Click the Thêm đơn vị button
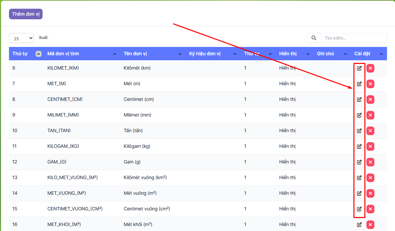Image resolution: width=395 pixels, height=231 pixels. click(x=26, y=14)
